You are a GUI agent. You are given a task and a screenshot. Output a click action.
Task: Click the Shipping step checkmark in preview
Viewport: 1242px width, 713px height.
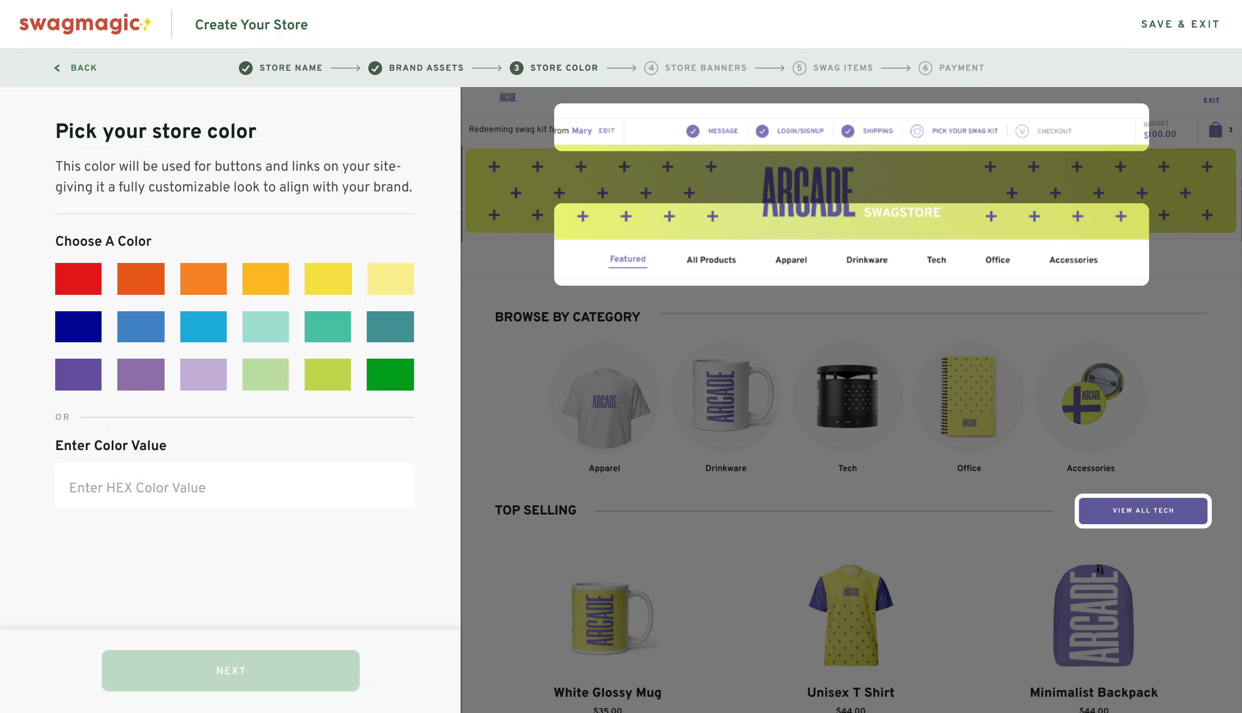click(848, 131)
